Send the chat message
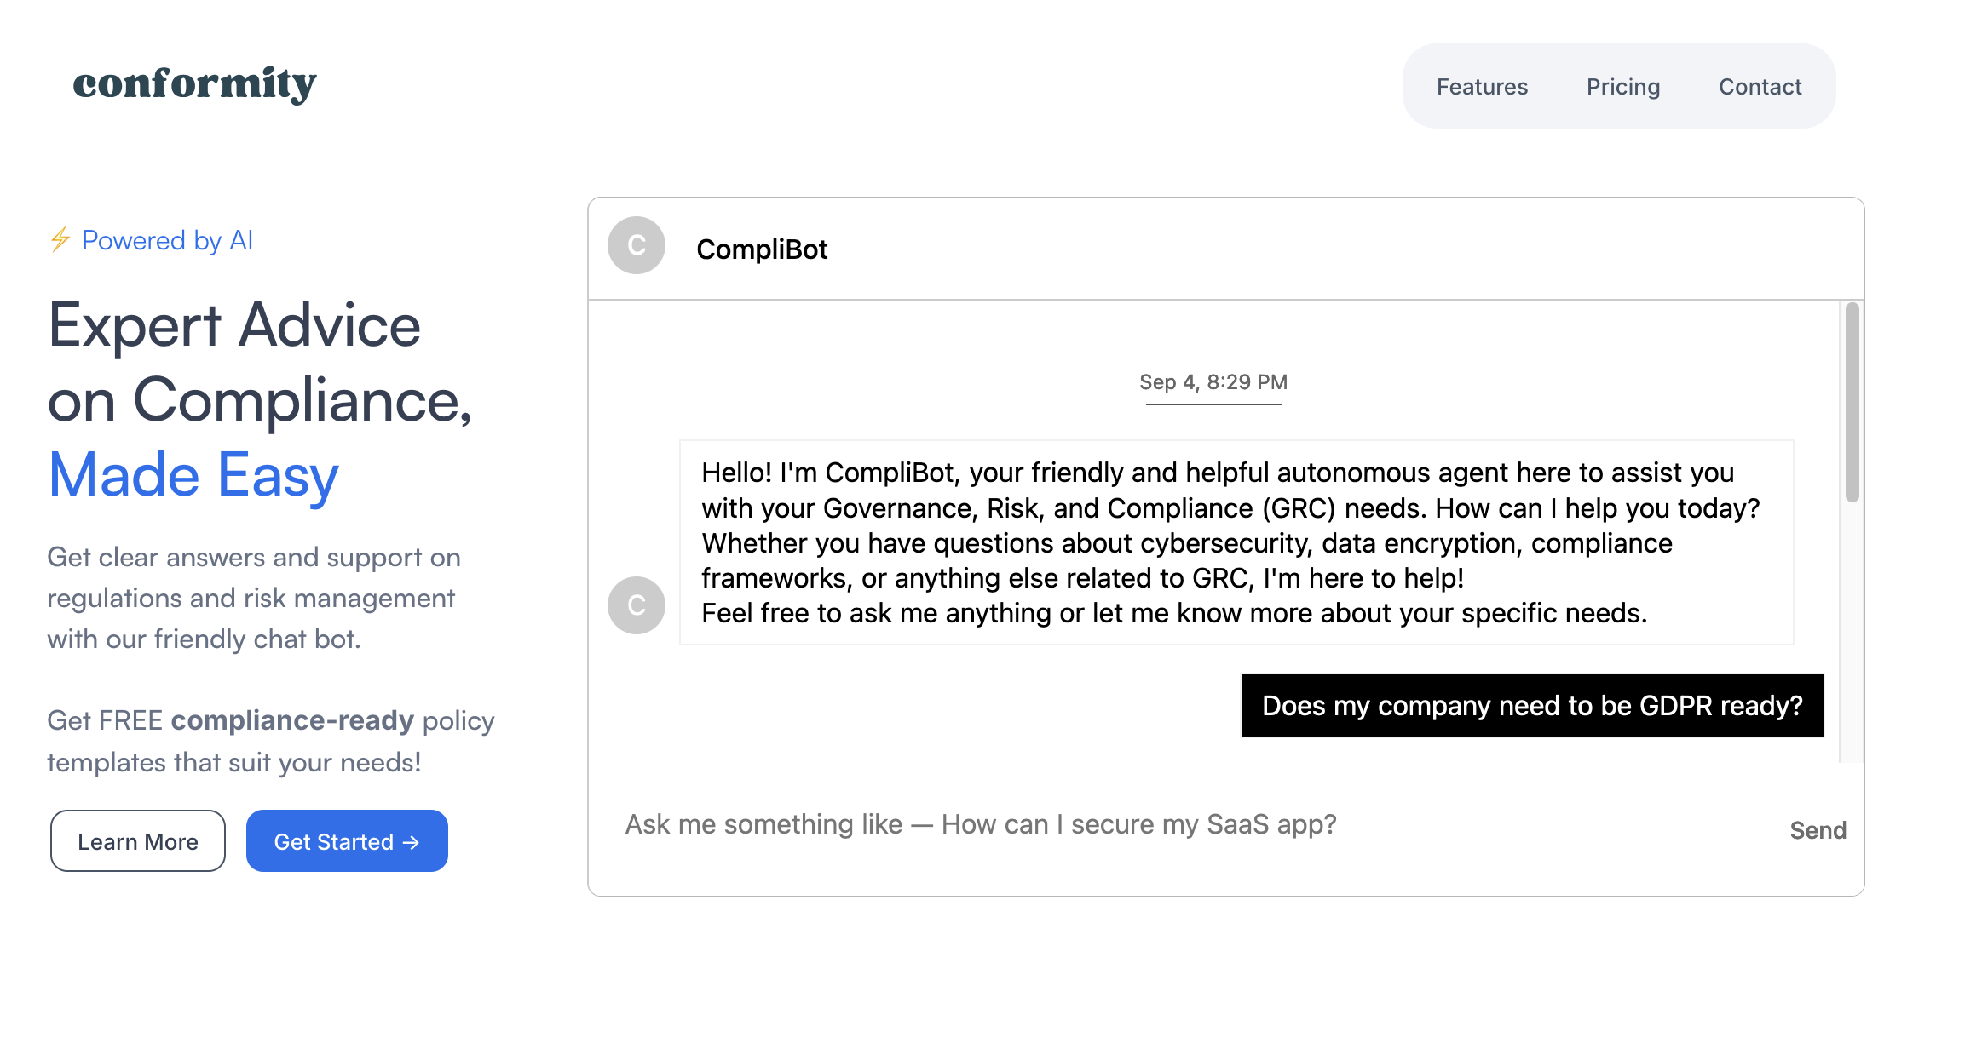Image resolution: width=1982 pixels, height=1049 pixels. tap(1818, 830)
